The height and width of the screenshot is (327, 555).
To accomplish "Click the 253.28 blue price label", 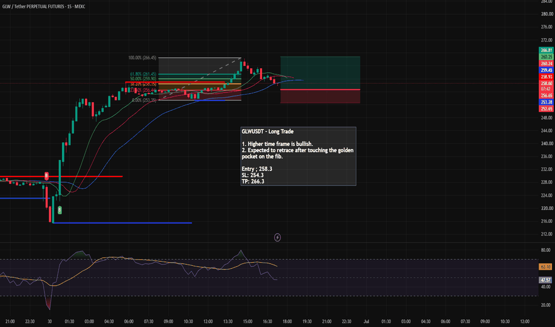I will click(x=546, y=102).
